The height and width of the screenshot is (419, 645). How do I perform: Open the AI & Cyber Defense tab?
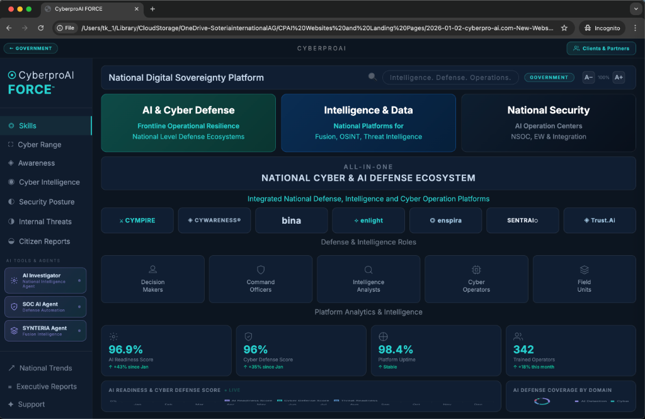(x=188, y=123)
